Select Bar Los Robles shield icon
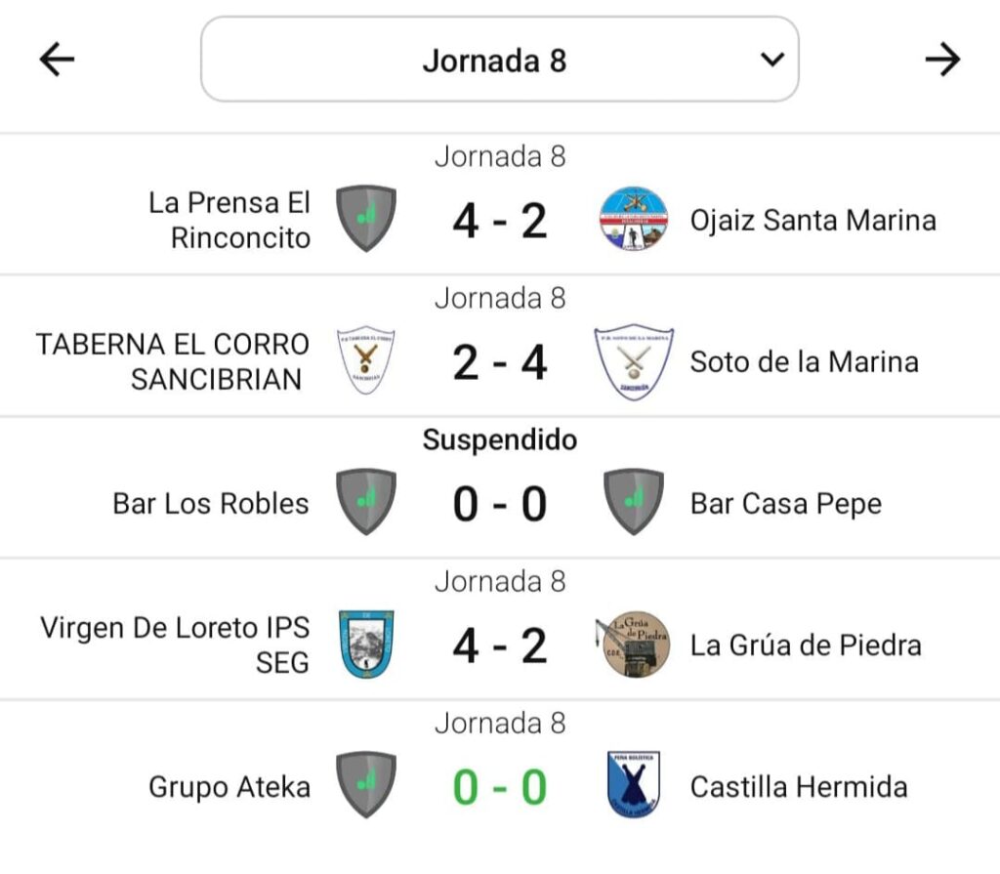Screen dimensions: 1000x874 (x=366, y=501)
